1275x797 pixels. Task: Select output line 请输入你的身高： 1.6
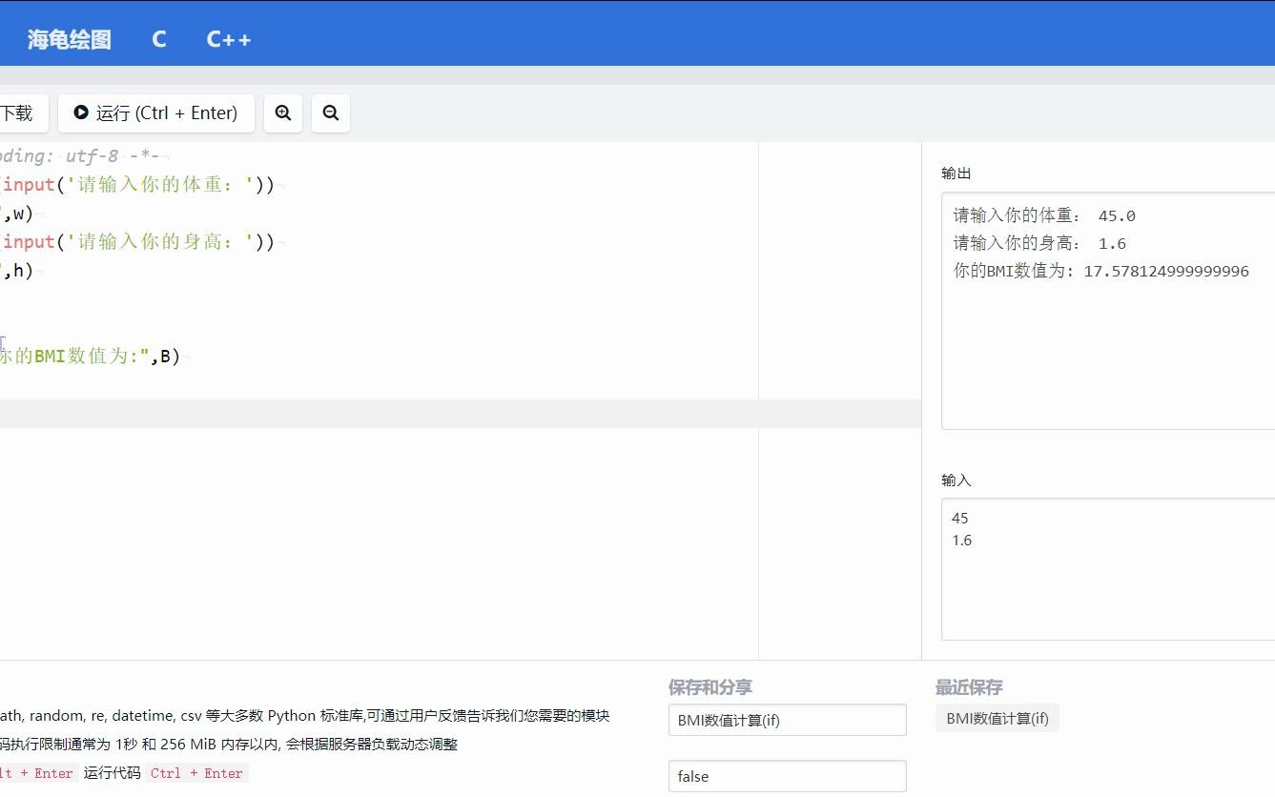1039,243
